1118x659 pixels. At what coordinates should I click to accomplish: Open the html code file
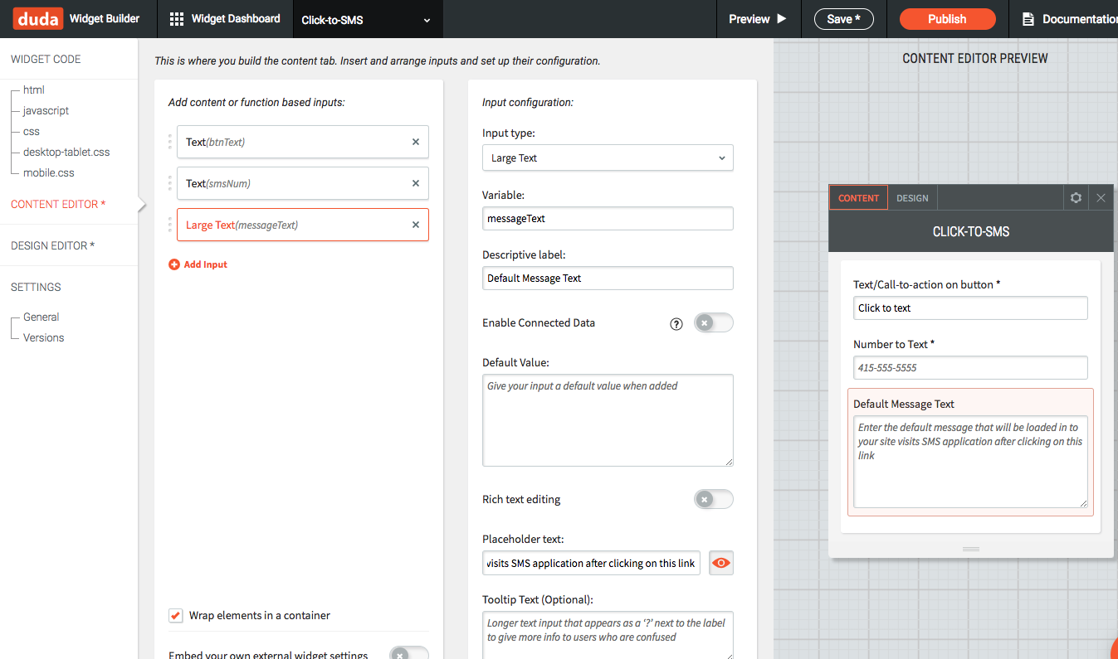tap(34, 90)
